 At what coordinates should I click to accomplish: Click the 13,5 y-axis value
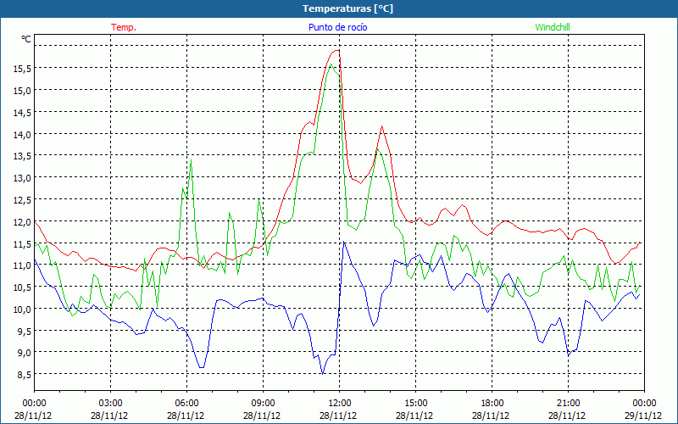point(23,156)
